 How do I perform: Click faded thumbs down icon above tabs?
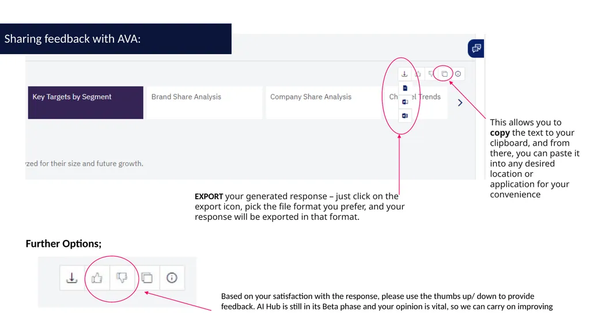coord(431,74)
